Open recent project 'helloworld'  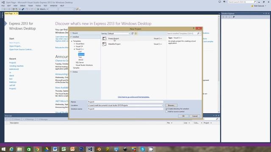pyautogui.click(x=14, y=69)
